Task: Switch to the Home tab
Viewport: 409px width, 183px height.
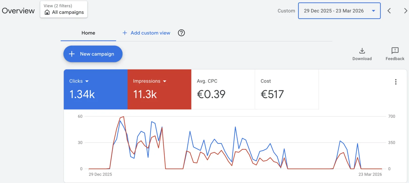Action: tap(88, 33)
